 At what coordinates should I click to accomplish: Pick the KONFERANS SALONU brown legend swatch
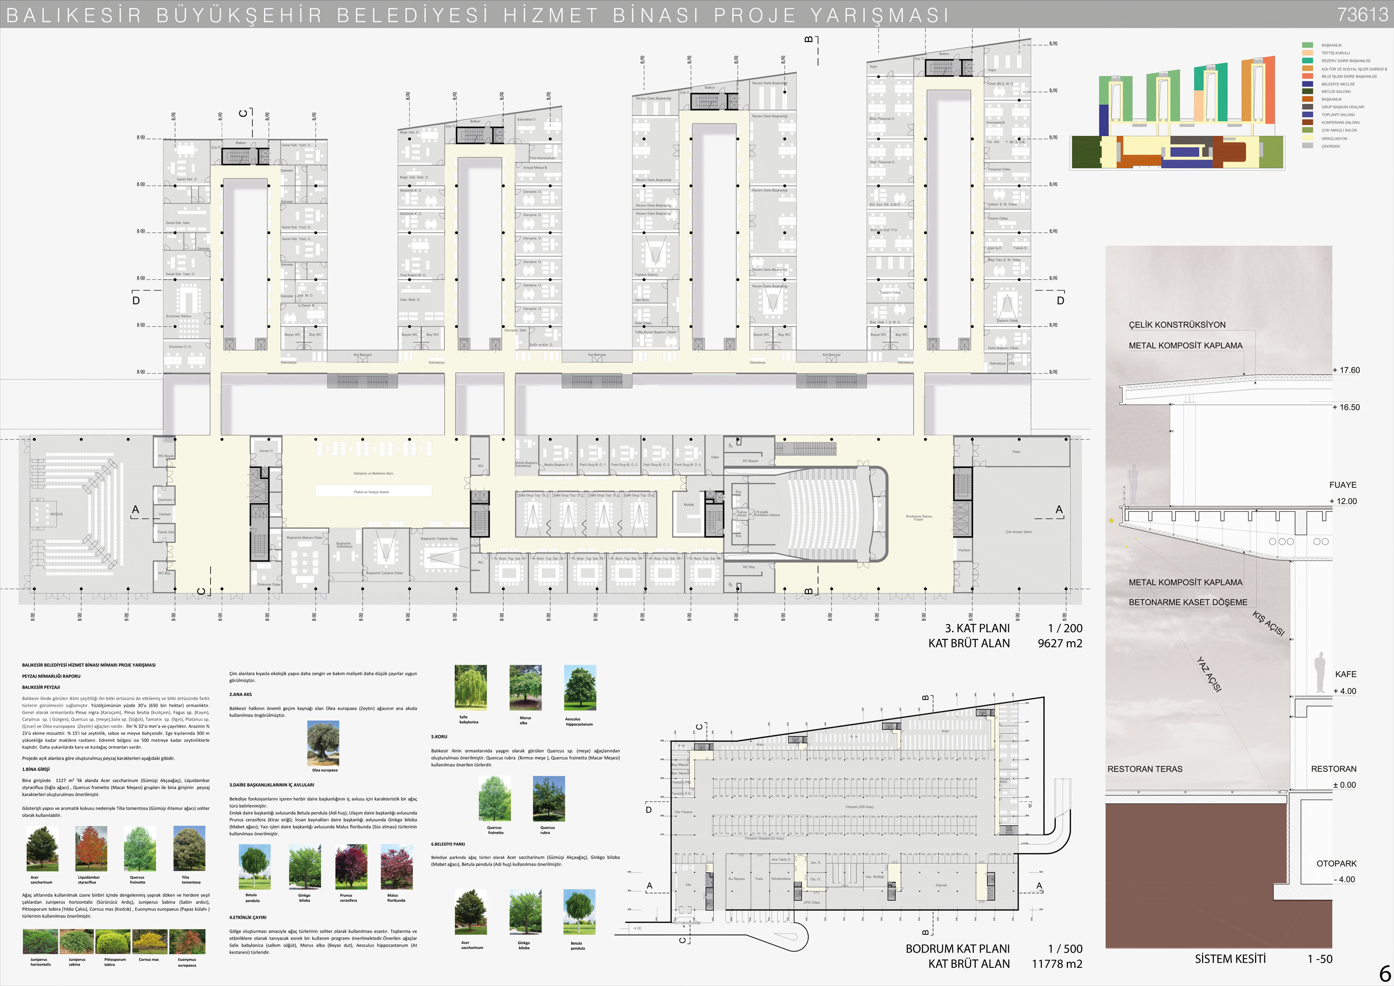[x=1307, y=122]
